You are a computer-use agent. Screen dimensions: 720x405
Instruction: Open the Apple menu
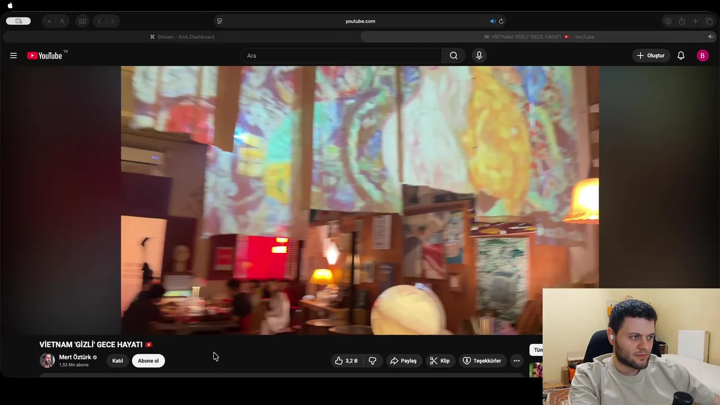click(10, 6)
